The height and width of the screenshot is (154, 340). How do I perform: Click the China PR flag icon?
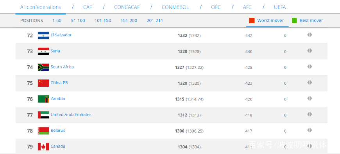click(43, 83)
